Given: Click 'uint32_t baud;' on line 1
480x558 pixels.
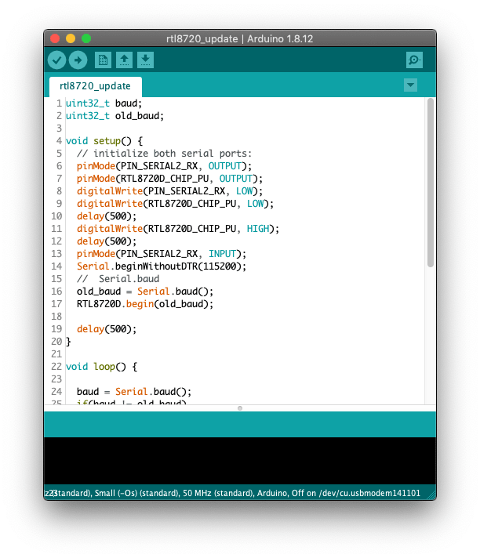Looking at the screenshot, I should tap(104, 103).
